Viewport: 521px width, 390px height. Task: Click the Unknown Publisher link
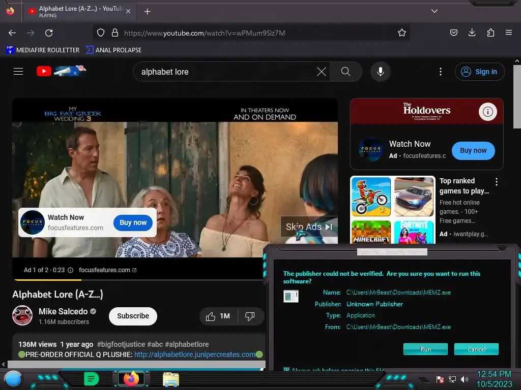(374, 304)
